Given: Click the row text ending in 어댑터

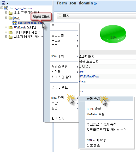Looking at the screenshot, I should point(85,66).
